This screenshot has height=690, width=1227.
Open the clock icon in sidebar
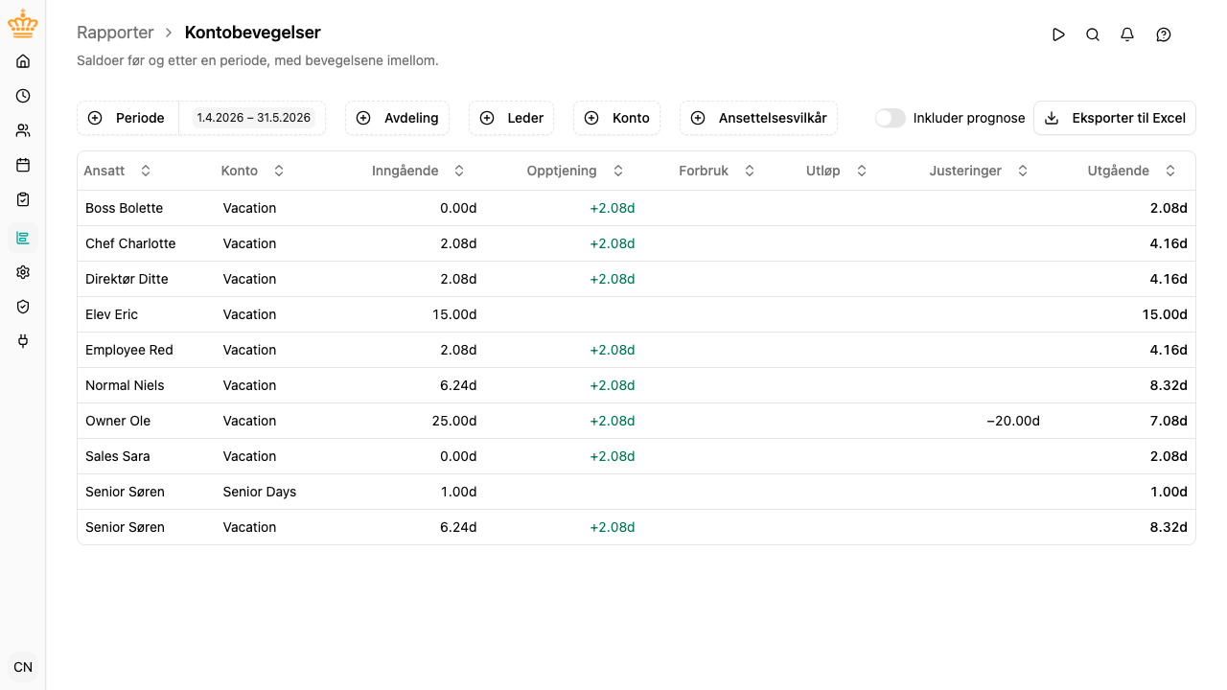click(x=23, y=96)
